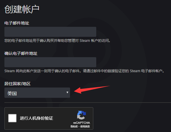Open the 隐私权 link in reCAPTCHA
Viewport: 171px width, 132px height.
tap(74, 126)
